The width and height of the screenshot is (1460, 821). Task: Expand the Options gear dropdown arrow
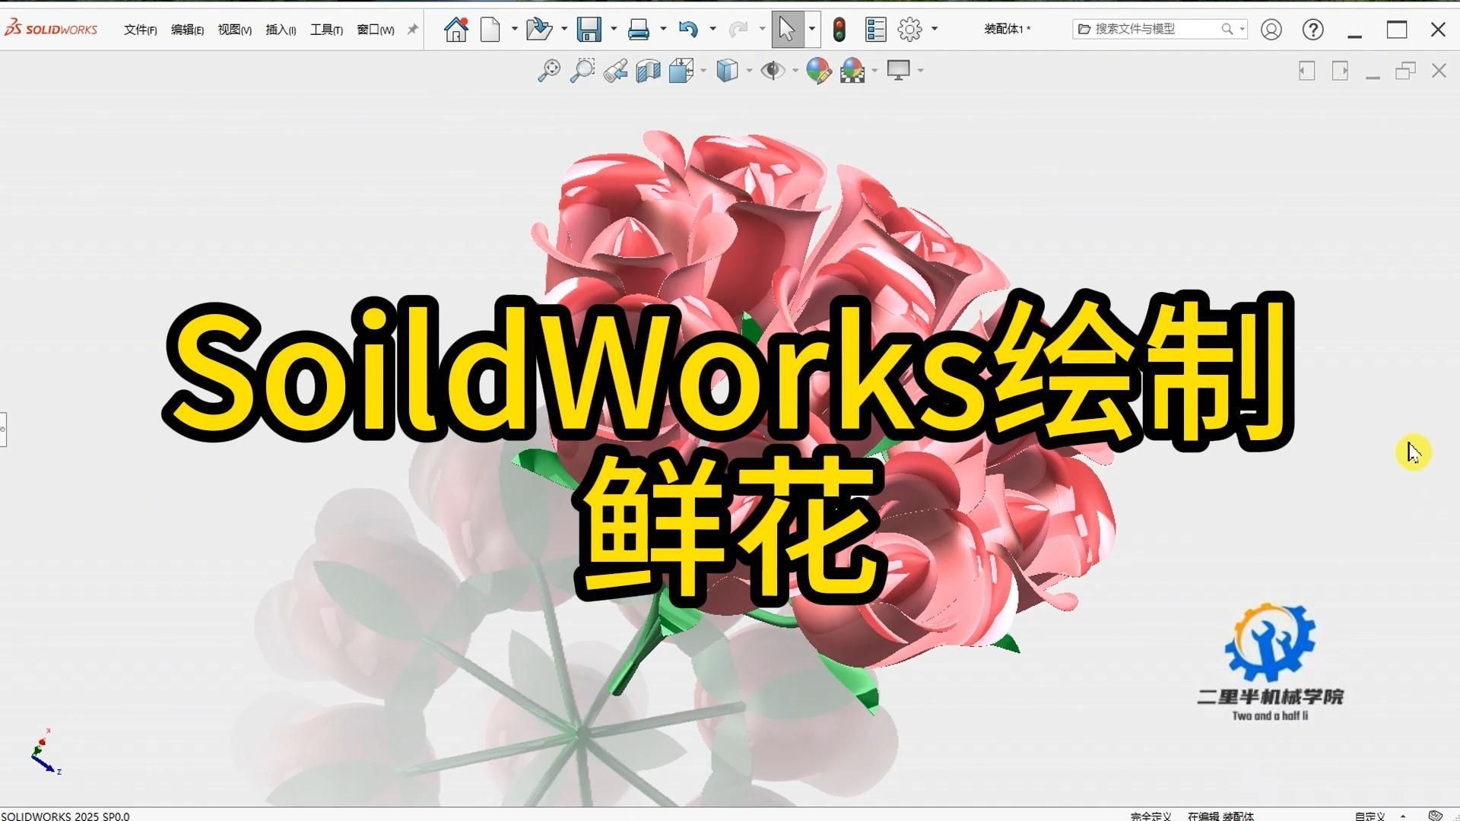pos(935,29)
